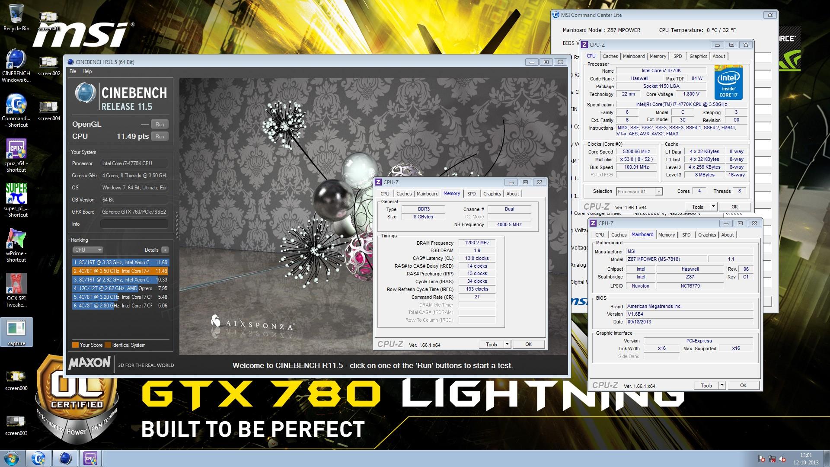Switch to CPU-Z in the taskbar
Image resolution: width=830 pixels, height=467 pixels.
(x=90, y=458)
